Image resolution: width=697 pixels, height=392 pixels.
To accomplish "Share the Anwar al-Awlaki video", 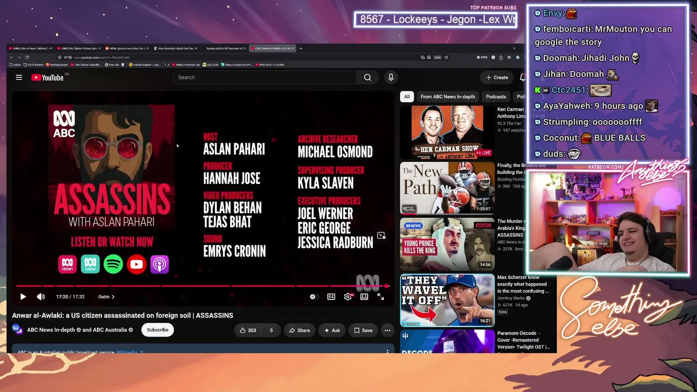I will point(299,330).
